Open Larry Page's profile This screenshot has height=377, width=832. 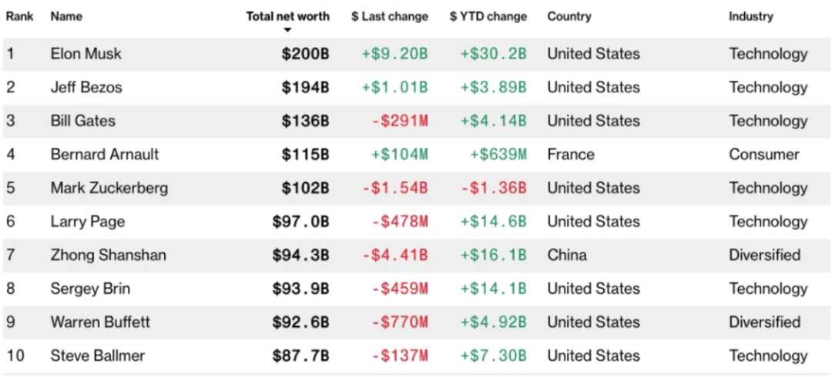click(x=88, y=222)
